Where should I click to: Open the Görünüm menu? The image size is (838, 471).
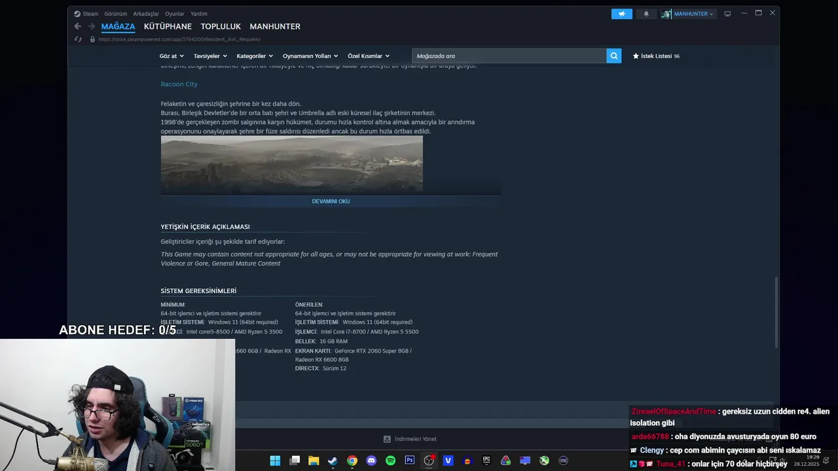[x=115, y=14]
